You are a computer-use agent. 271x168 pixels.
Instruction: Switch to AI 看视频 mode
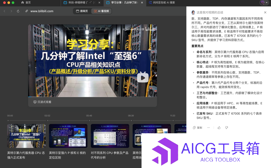click(x=101, y=11)
